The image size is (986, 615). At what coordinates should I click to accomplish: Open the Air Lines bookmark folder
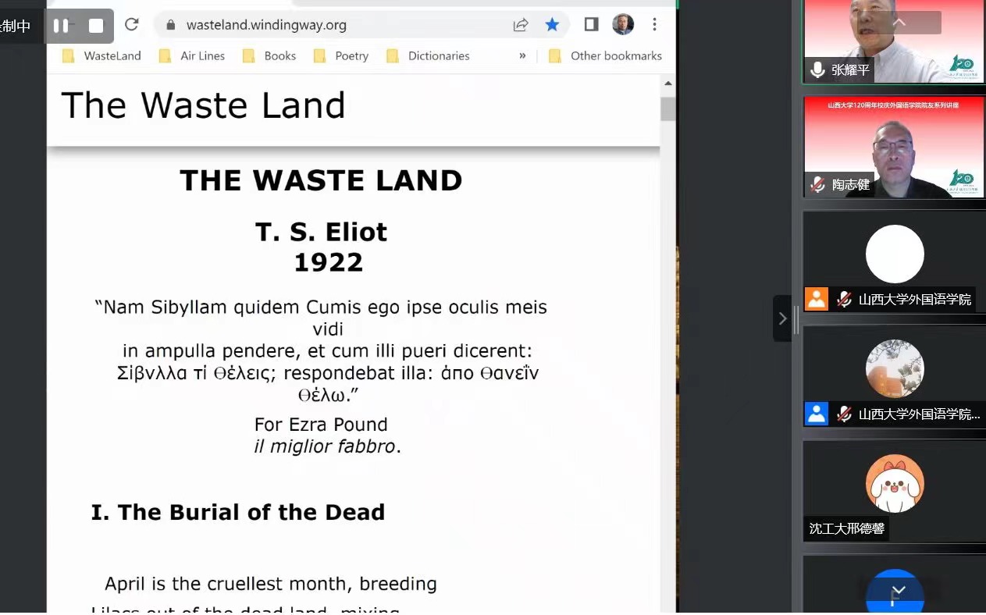pos(192,56)
